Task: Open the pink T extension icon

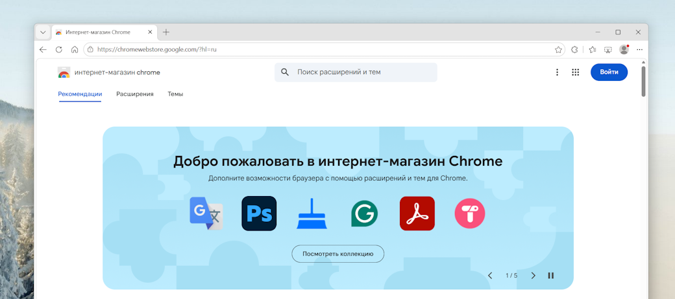Action: click(470, 213)
